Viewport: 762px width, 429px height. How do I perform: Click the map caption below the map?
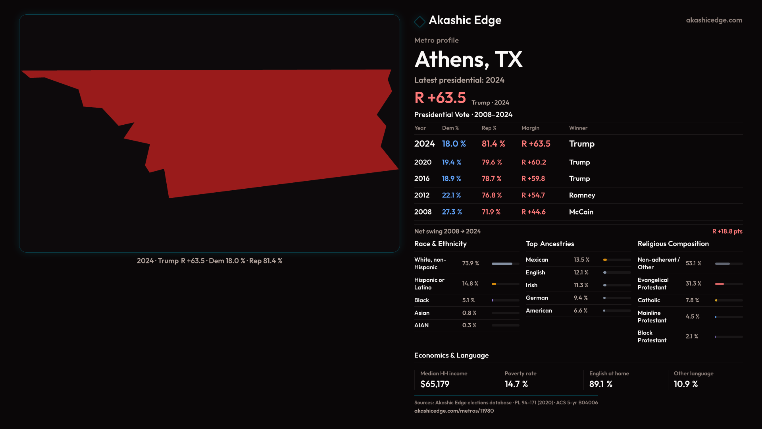point(210,261)
